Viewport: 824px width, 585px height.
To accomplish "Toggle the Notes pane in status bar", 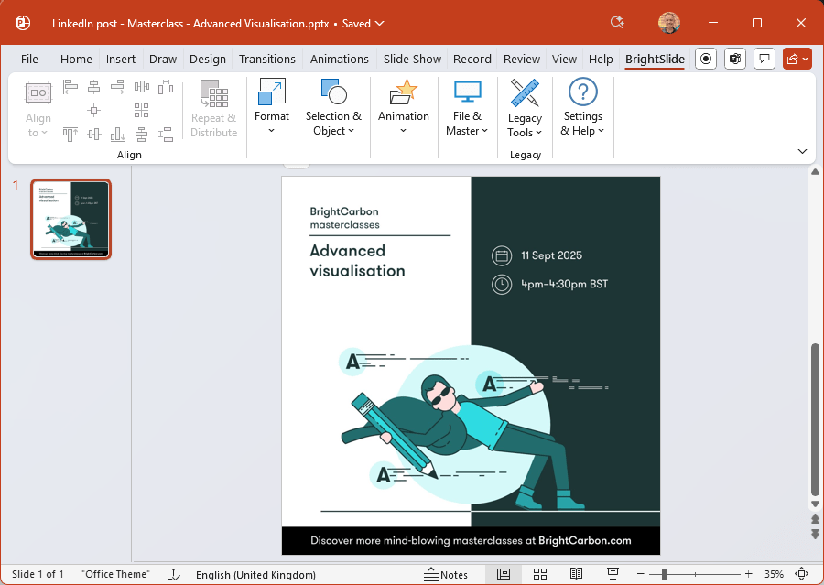I will 446,575.
